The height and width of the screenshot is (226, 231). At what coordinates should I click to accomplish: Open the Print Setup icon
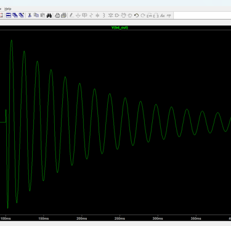point(63,15)
